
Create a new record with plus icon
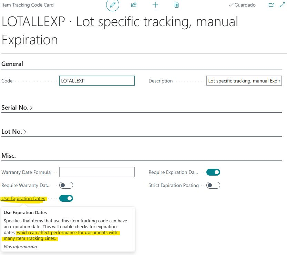point(155,5)
